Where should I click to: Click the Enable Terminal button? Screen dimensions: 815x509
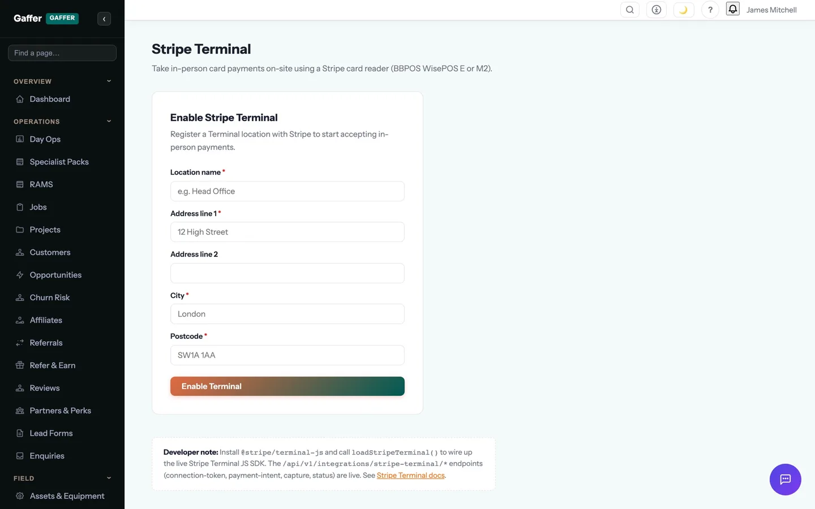click(x=288, y=386)
